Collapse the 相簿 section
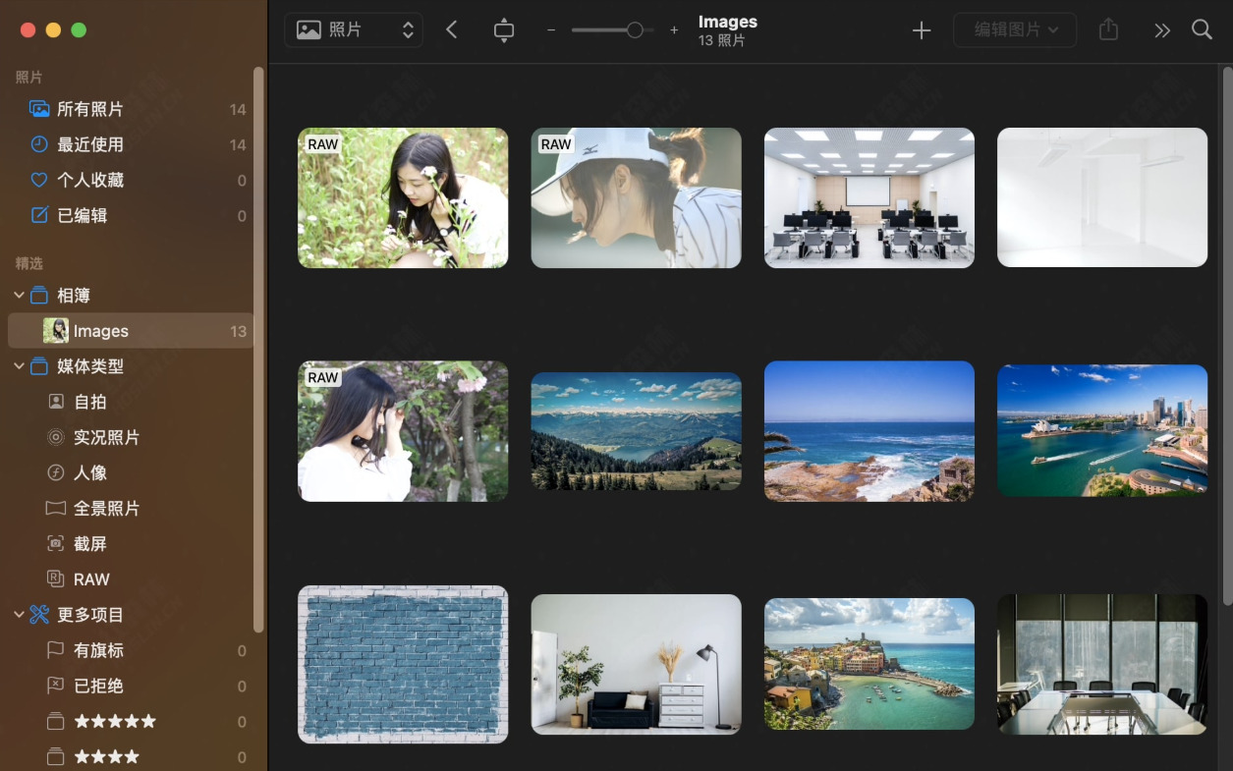 (19, 295)
